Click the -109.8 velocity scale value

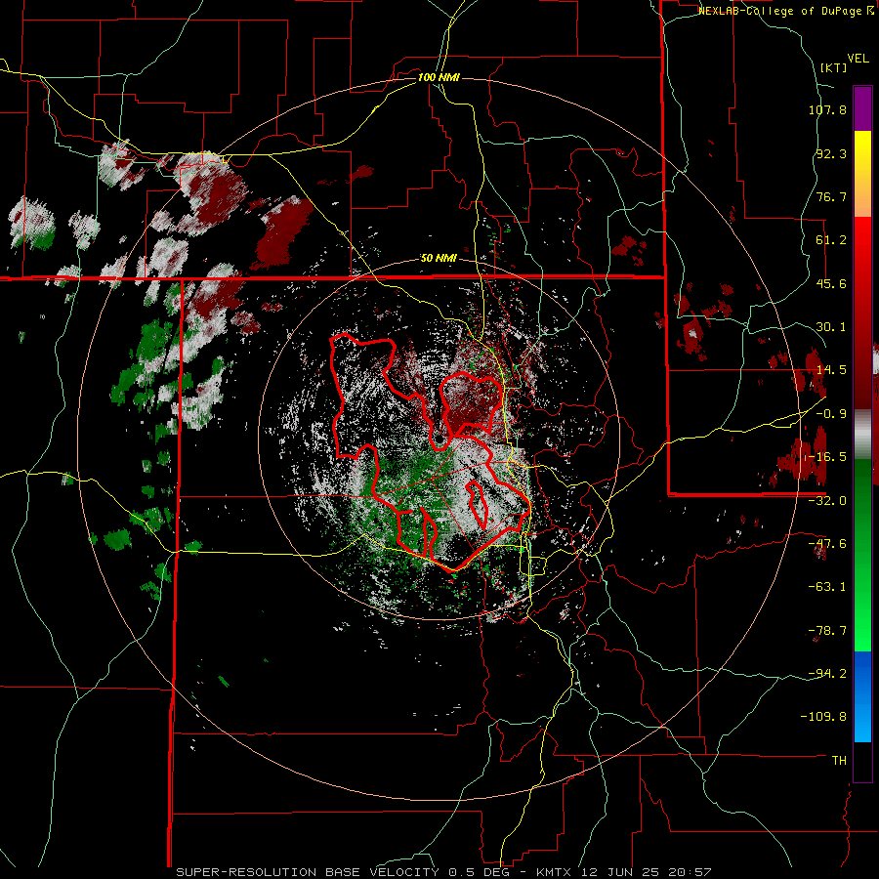[823, 717]
